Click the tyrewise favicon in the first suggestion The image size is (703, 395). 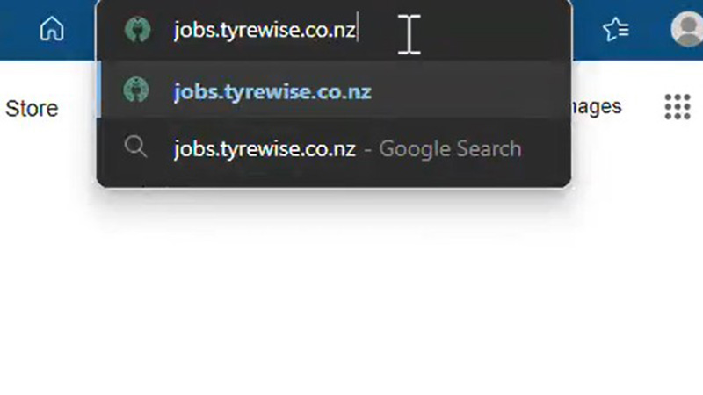coord(136,90)
